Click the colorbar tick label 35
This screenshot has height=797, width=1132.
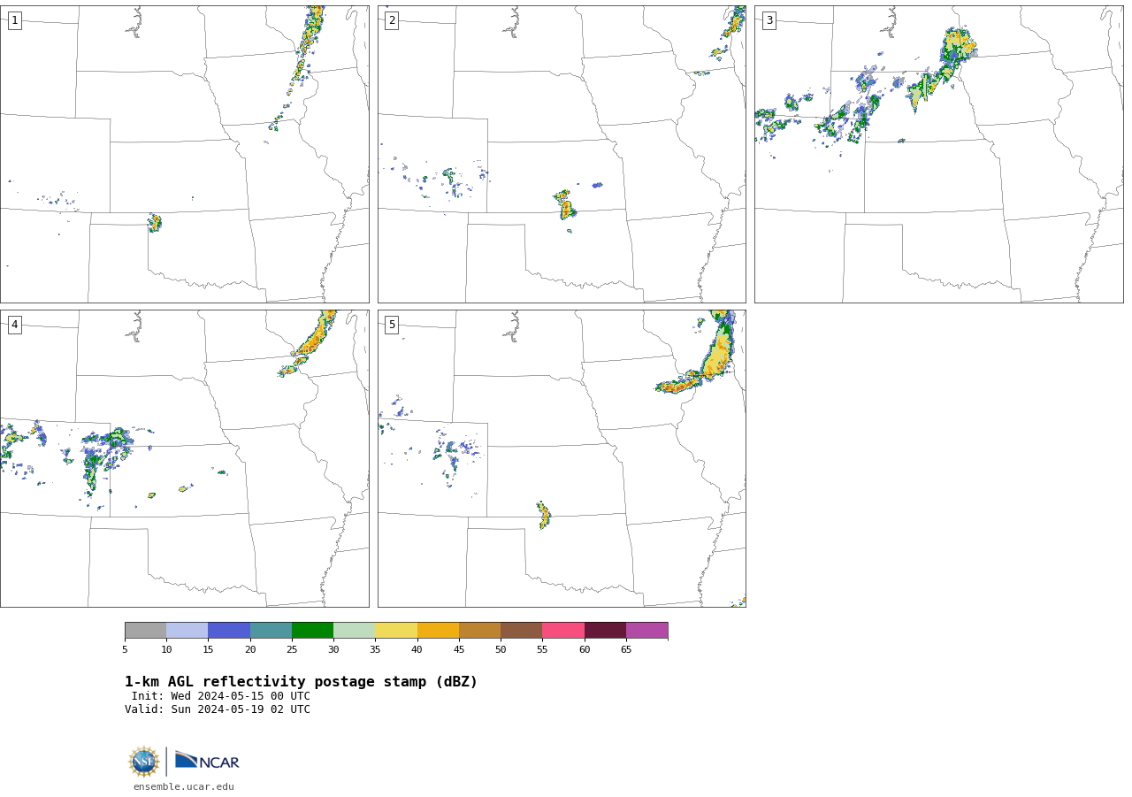(375, 650)
